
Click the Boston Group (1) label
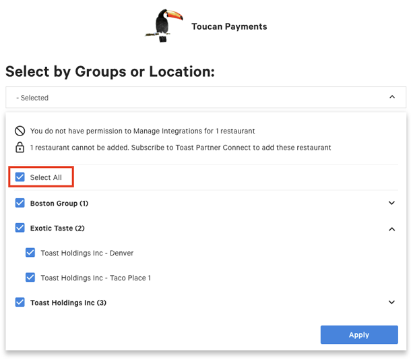point(59,204)
